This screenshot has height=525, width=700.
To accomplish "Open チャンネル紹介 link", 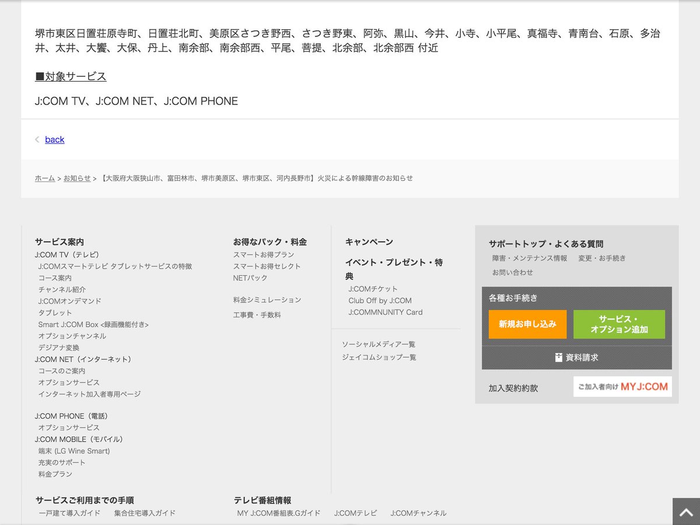I will pos(62,289).
